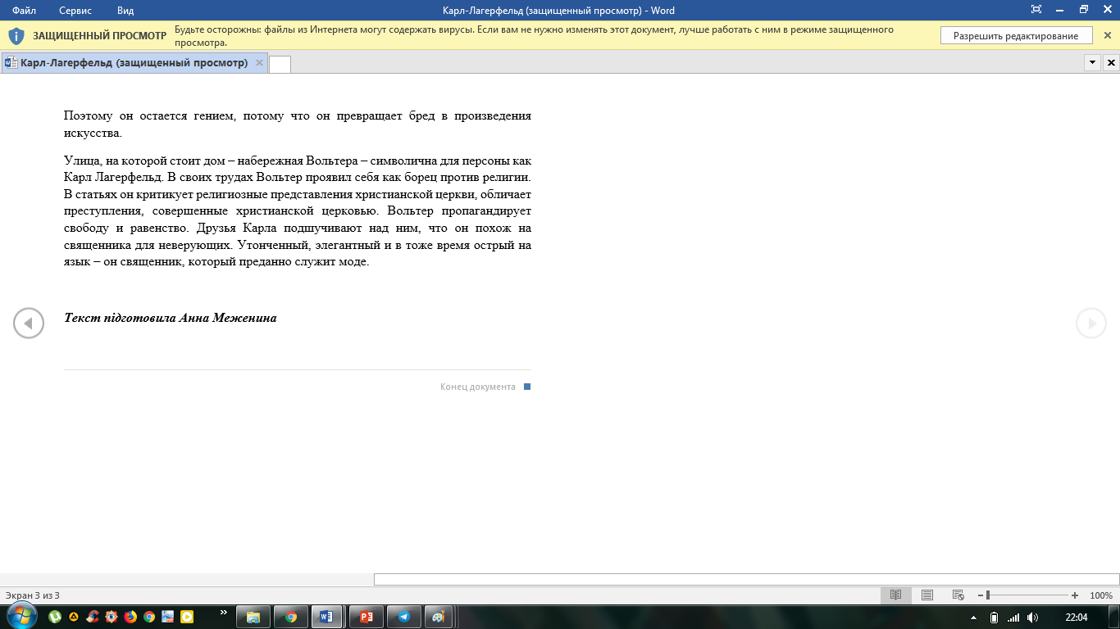Switch to Telegram on taskbar
This screenshot has width=1120, height=629.
(x=404, y=617)
